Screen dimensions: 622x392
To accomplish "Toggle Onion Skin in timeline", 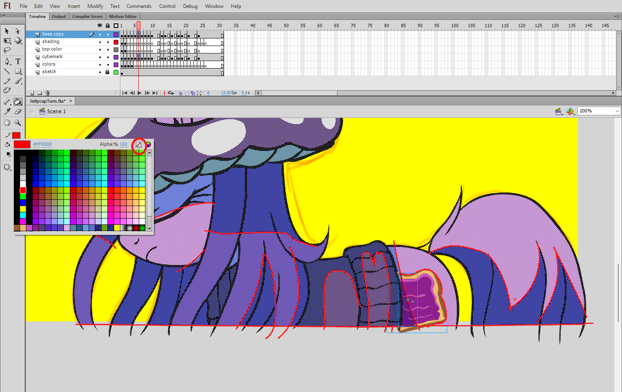I will [x=180, y=93].
